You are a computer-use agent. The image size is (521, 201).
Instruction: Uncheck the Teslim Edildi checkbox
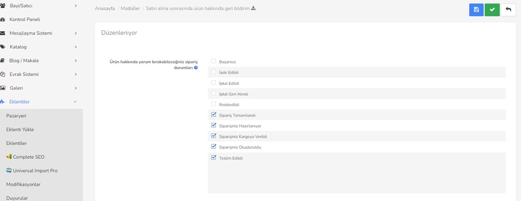click(213, 157)
